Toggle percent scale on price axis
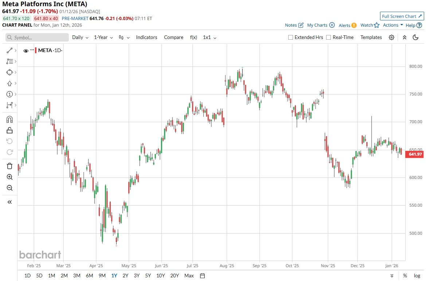 click(405, 276)
